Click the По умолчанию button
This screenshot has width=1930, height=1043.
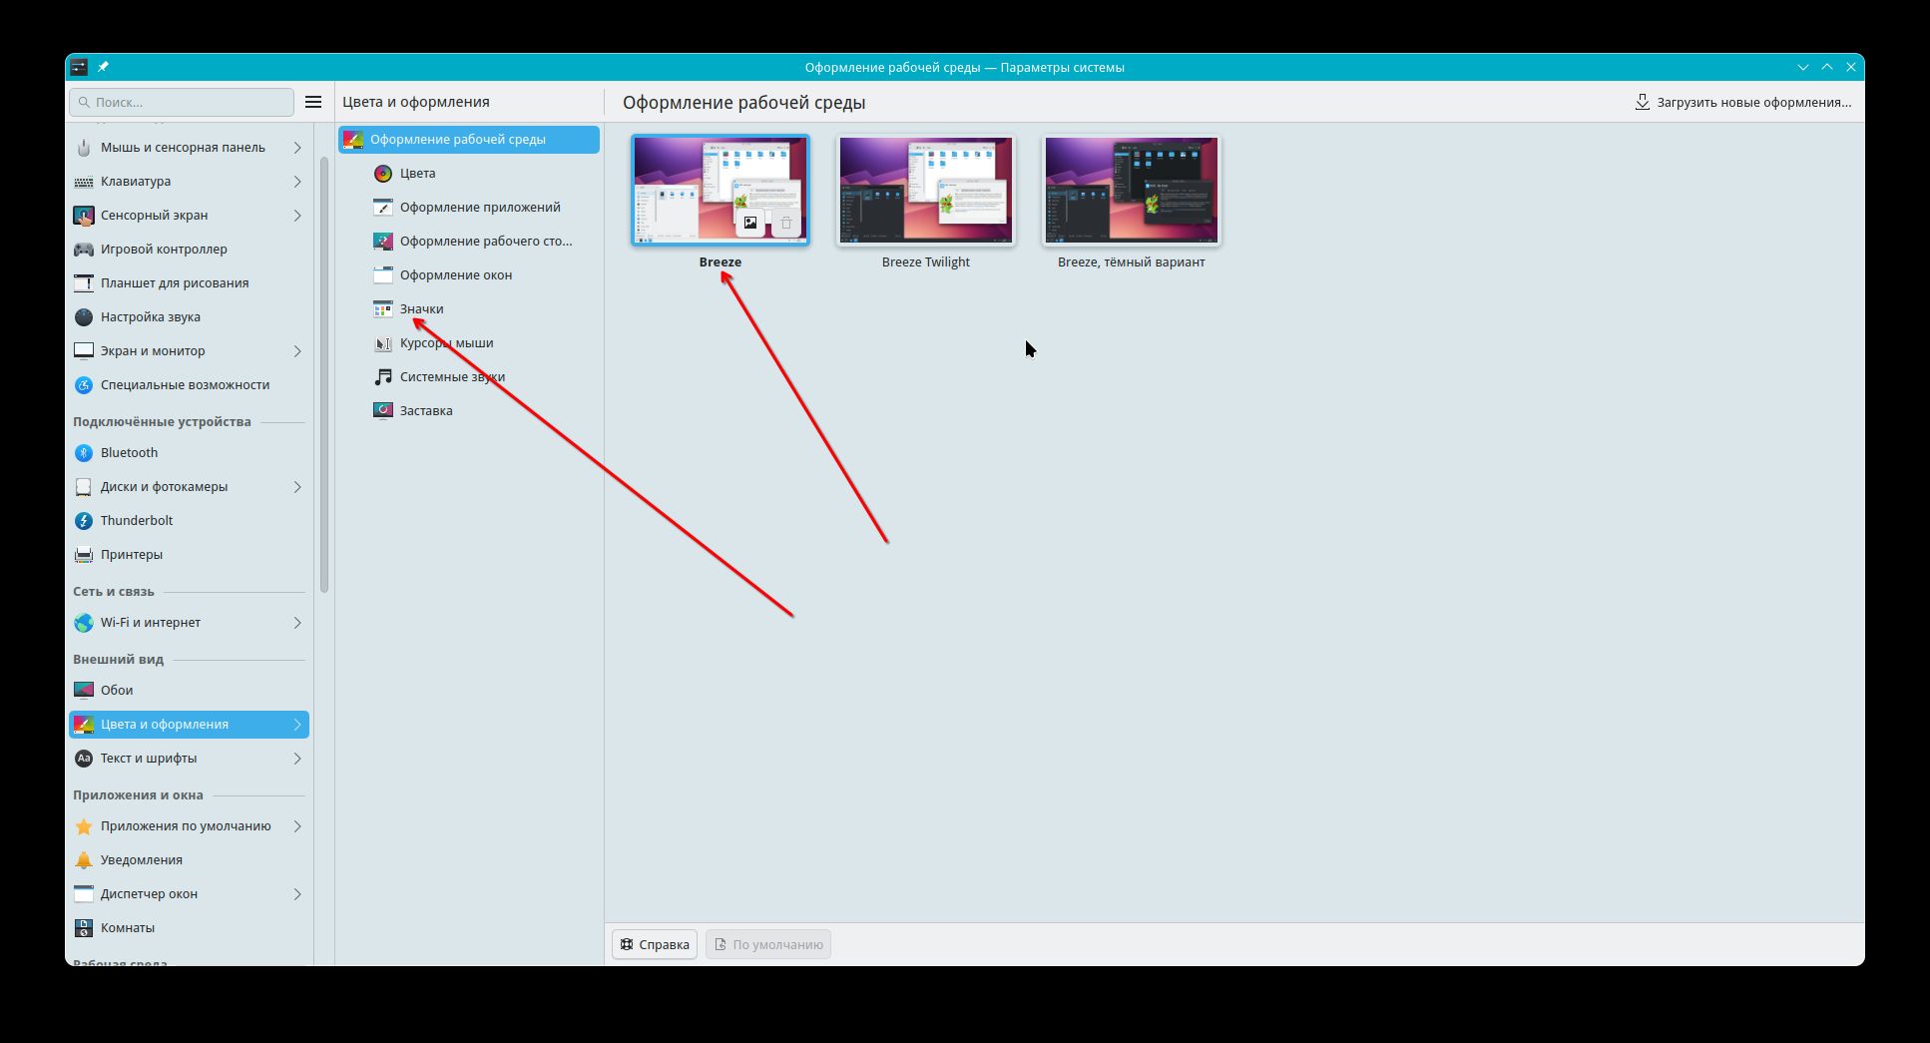coord(768,944)
